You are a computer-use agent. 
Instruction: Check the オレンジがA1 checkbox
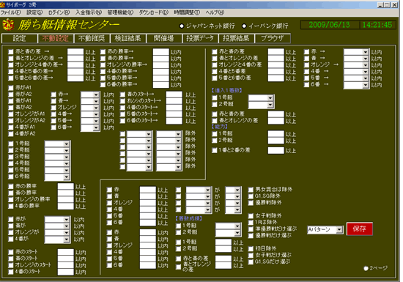click(11, 114)
